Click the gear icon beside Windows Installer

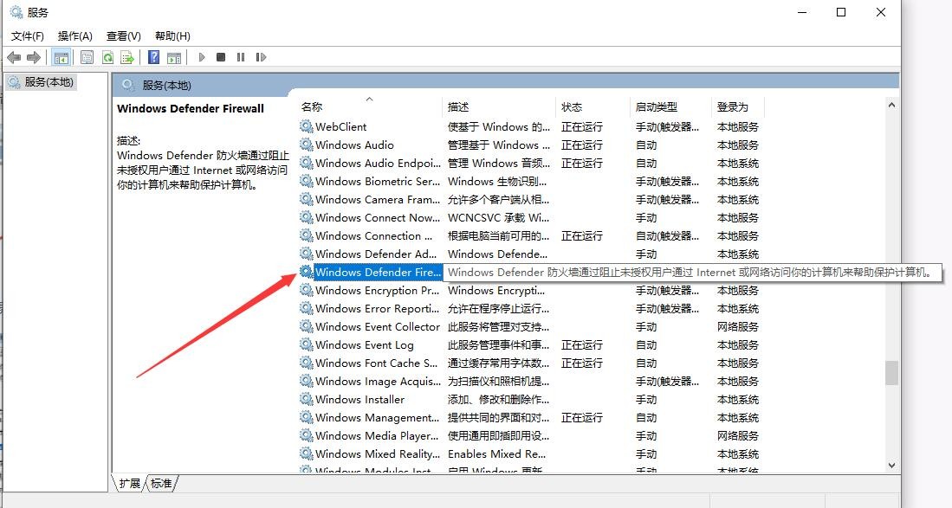[x=307, y=399]
